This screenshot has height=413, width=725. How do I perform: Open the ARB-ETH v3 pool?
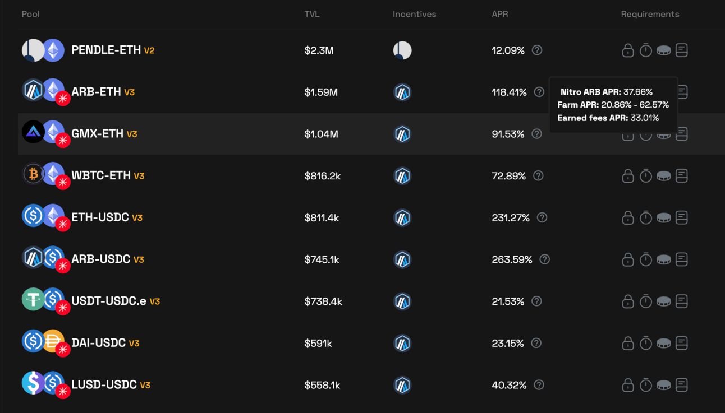103,92
